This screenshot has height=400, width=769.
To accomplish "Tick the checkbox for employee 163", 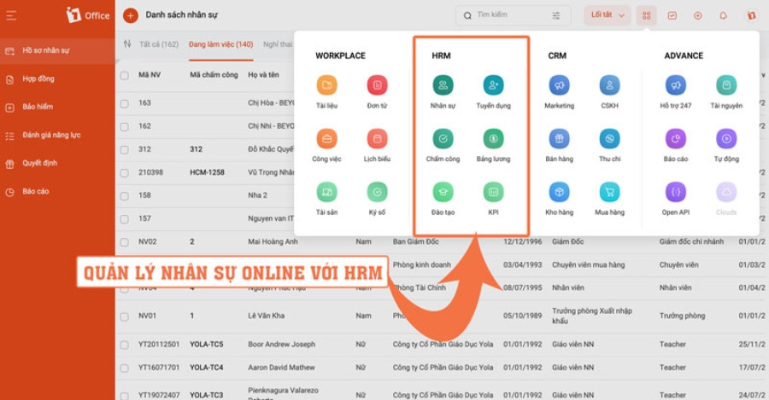I will (125, 102).
